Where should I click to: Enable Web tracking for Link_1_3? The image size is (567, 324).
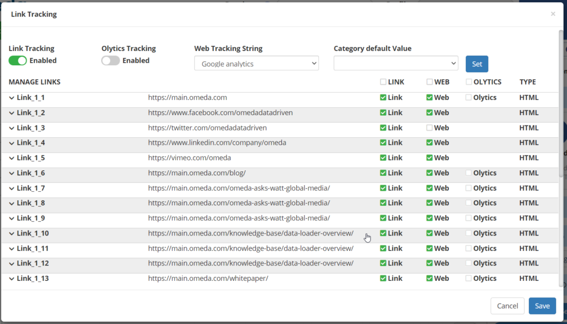[430, 128]
